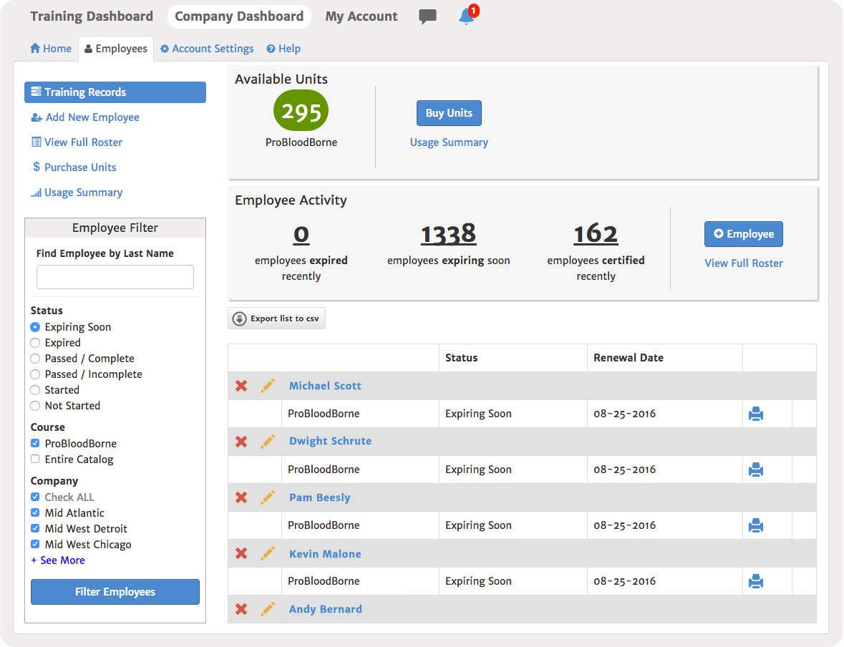The image size is (844, 647).
Task: Expand See More company list
Action: click(57, 560)
